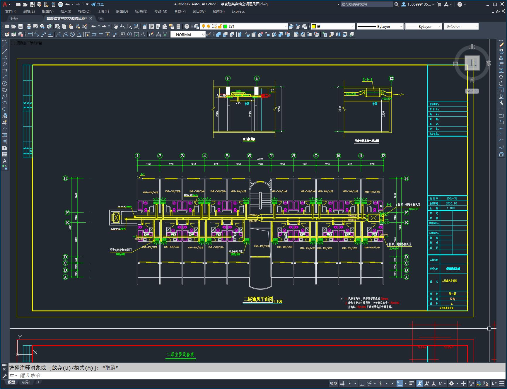Open the 修改(M) menu
The image size is (507, 389).
(161, 11)
